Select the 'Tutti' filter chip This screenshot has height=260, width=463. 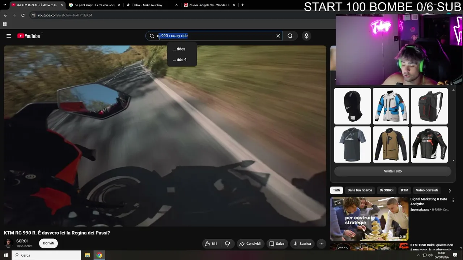336,190
